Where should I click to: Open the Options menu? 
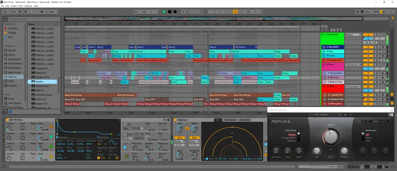tap(28, 6)
